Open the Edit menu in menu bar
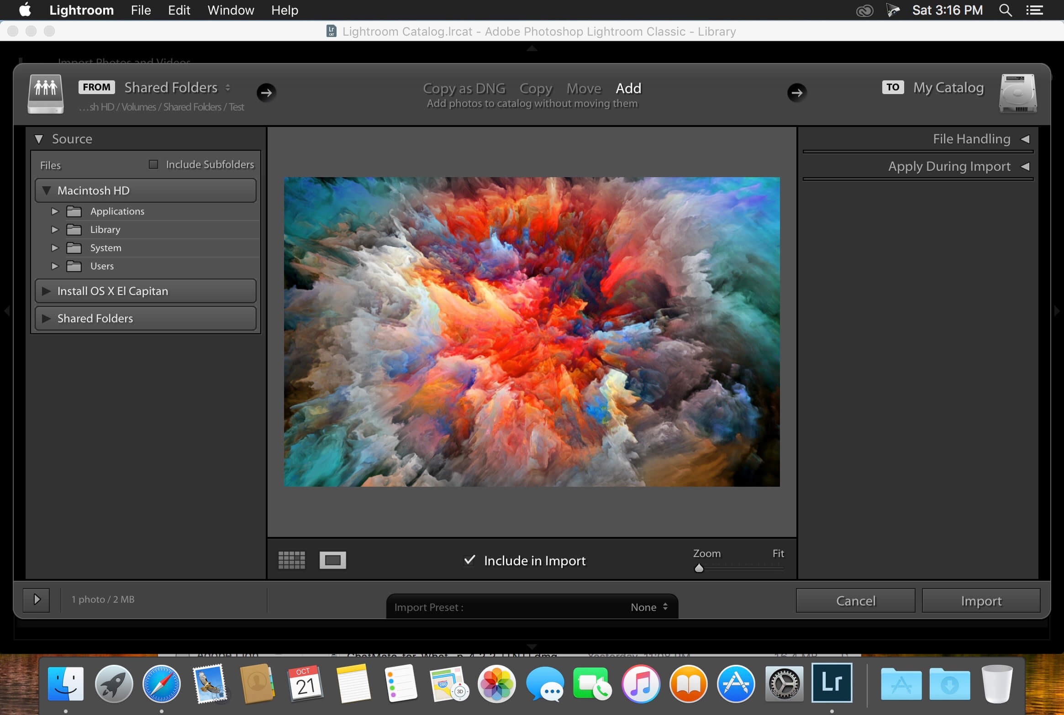This screenshot has width=1064, height=715. pyautogui.click(x=179, y=11)
